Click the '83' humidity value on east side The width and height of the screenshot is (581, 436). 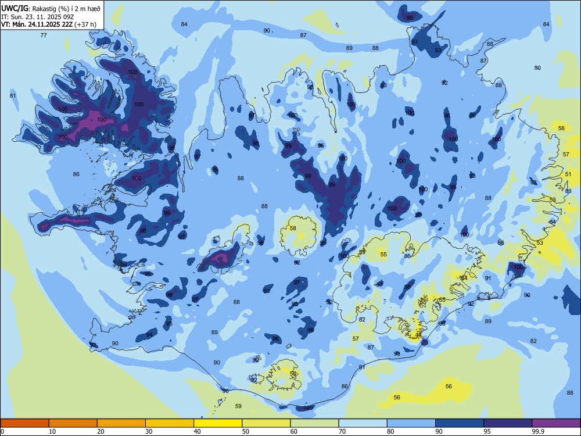point(568,191)
